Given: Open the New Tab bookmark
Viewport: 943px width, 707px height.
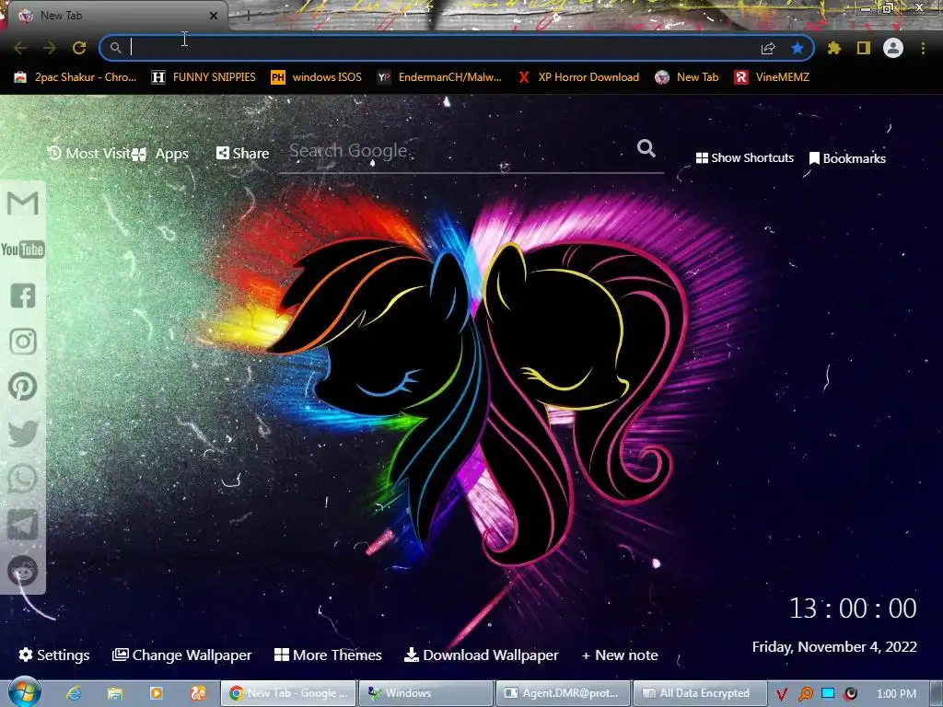Looking at the screenshot, I should coord(687,77).
